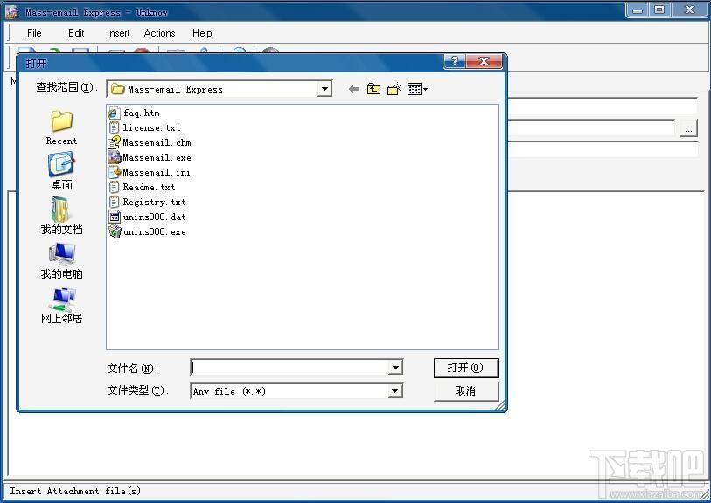Click the ellipsis browse button in main window

point(688,129)
